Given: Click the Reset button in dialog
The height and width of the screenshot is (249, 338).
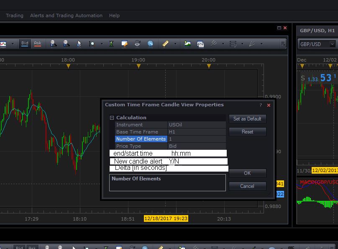Looking at the screenshot, I should [247, 132].
